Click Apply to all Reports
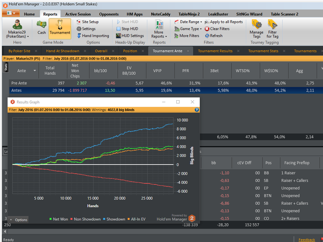The width and height of the screenshot is (323, 242). tap(224, 22)
